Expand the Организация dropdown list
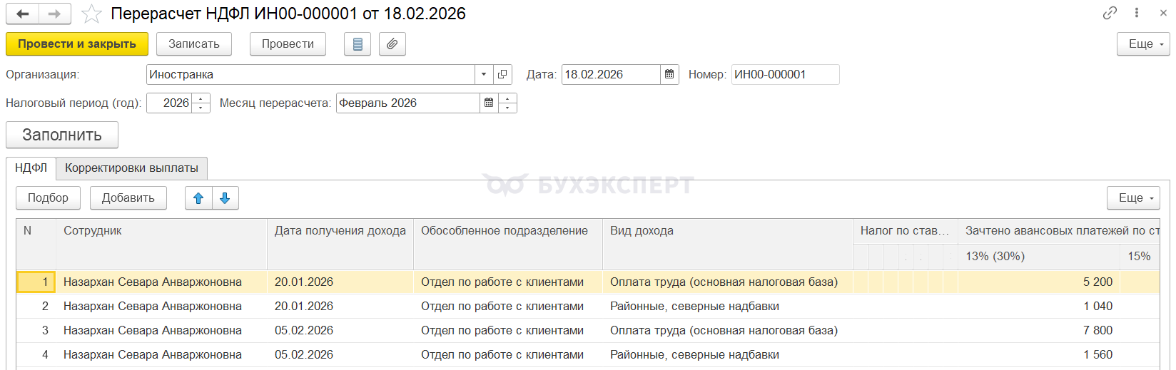 (x=484, y=74)
